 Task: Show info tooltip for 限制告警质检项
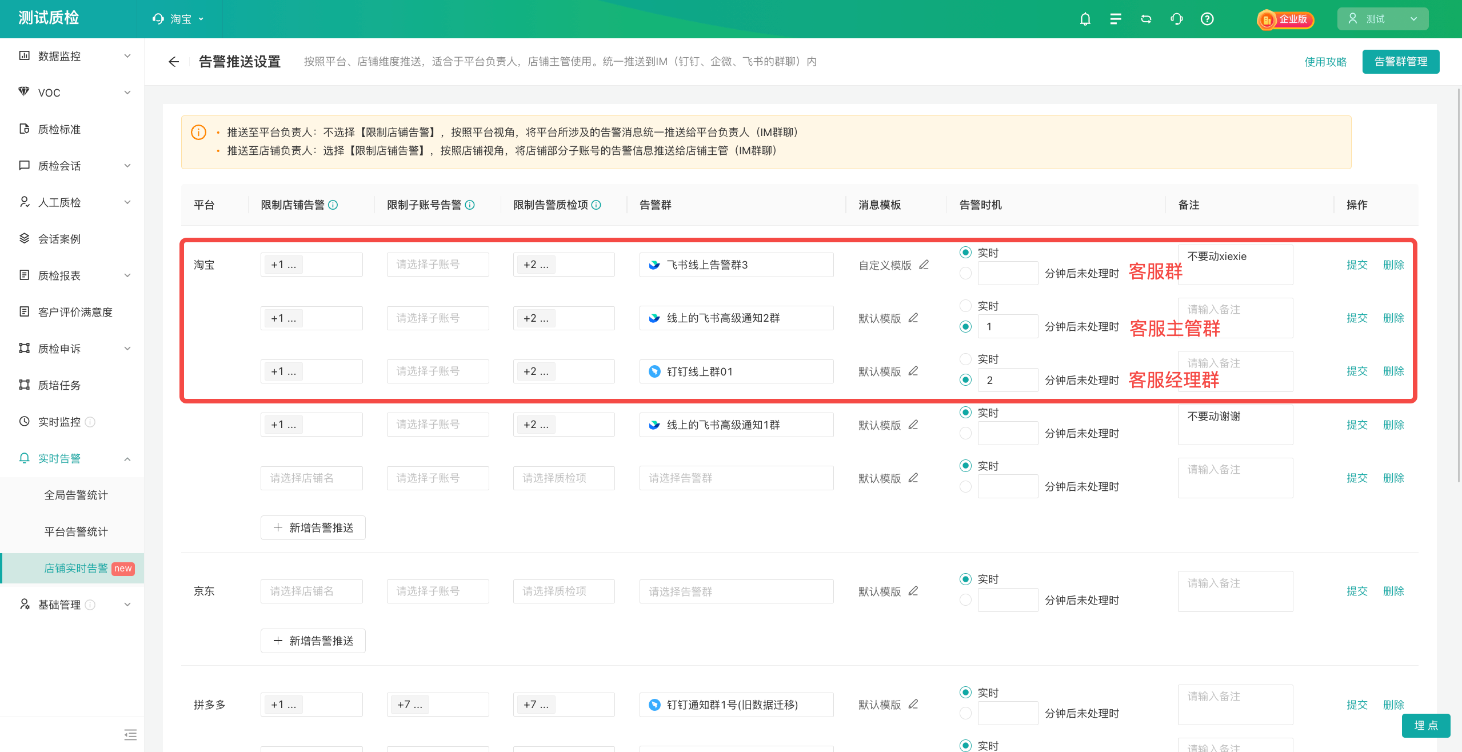point(596,205)
